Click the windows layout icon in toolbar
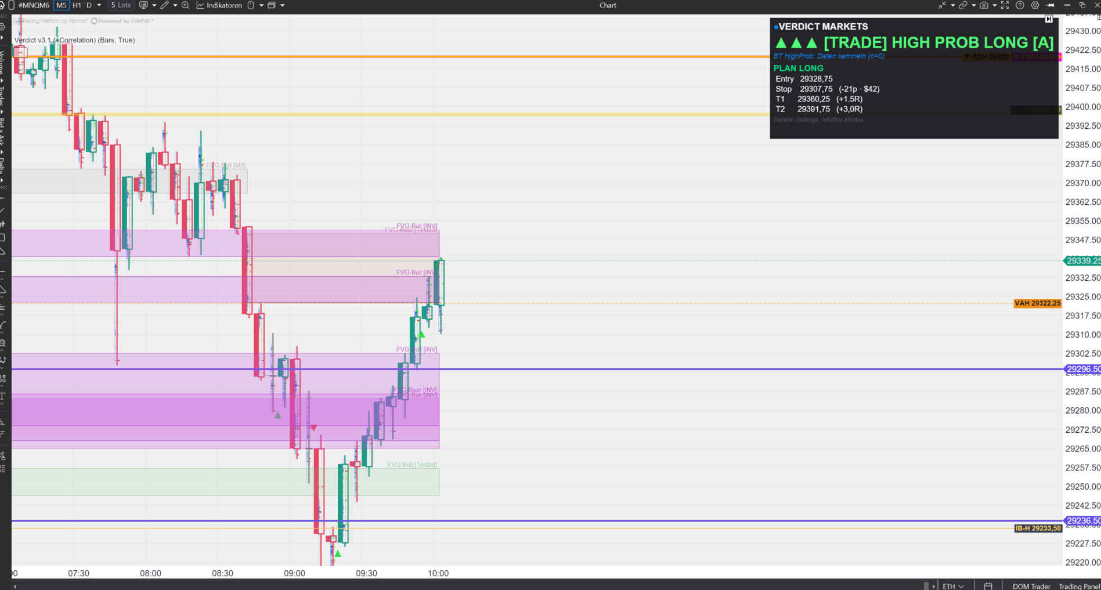The height and width of the screenshot is (590, 1101). [272, 5]
